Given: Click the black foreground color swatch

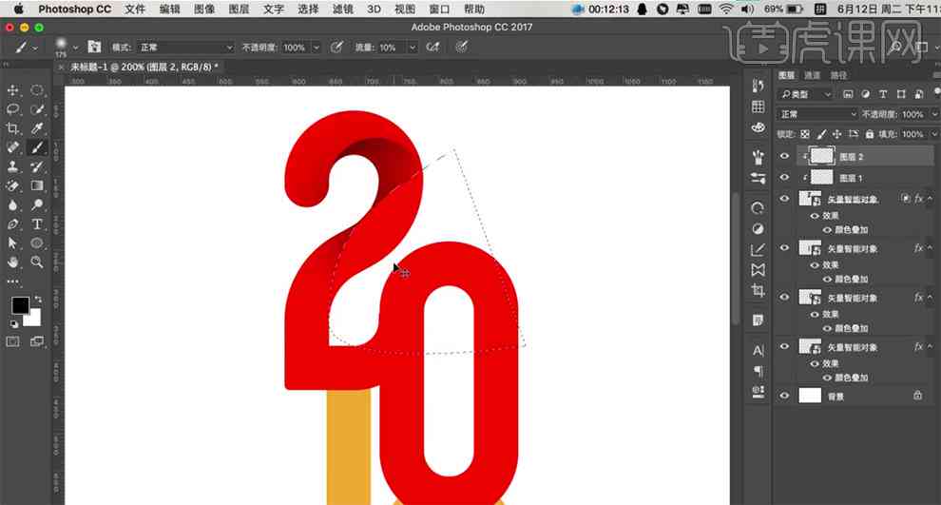Looking at the screenshot, I should point(20,305).
